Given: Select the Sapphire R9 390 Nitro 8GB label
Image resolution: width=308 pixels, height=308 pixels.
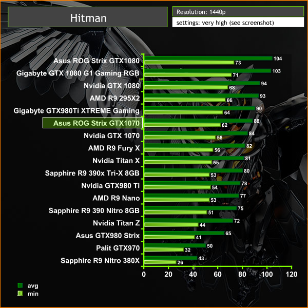Looking at the screenshot, I should [x=94, y=210].
